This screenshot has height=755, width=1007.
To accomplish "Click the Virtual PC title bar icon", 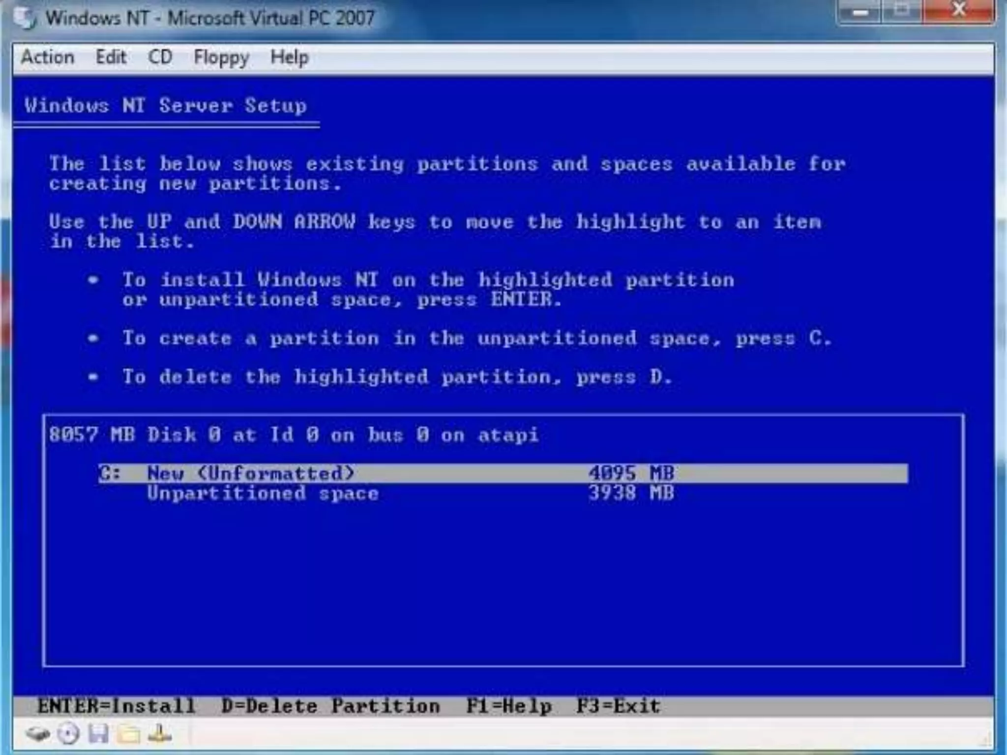I will pyautogui.click(x=25, y=19).
